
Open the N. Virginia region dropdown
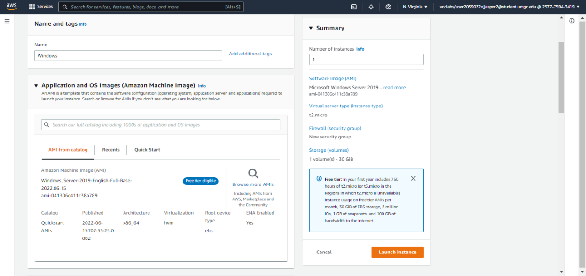(x=415, y=7)
